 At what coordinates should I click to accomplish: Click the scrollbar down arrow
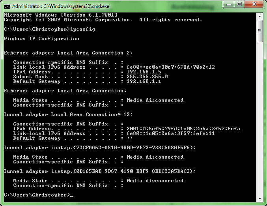click(260, 199)
